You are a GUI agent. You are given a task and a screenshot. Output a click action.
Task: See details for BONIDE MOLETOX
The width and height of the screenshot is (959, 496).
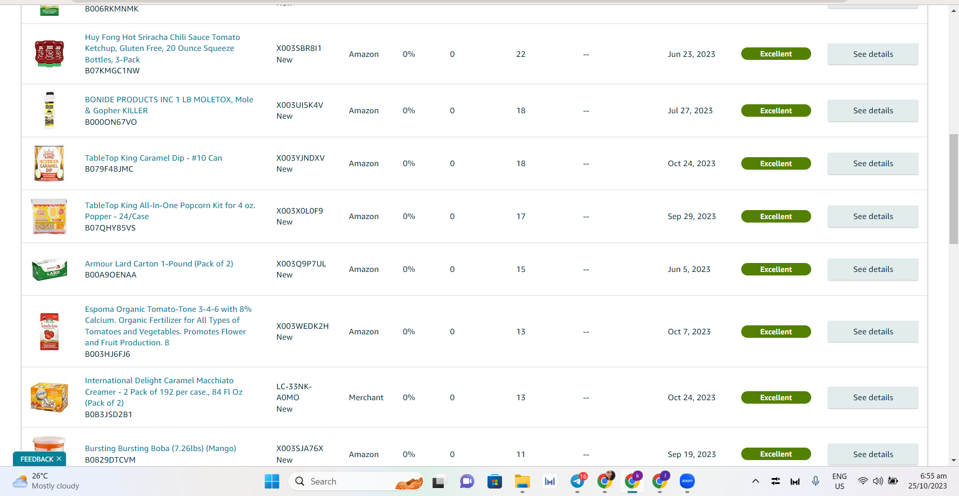pyautogui.click(x=873, y=110)
